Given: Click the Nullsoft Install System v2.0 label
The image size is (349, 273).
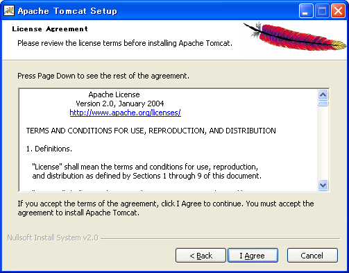Looking at the screenshot, I should [x=53, y=238].
